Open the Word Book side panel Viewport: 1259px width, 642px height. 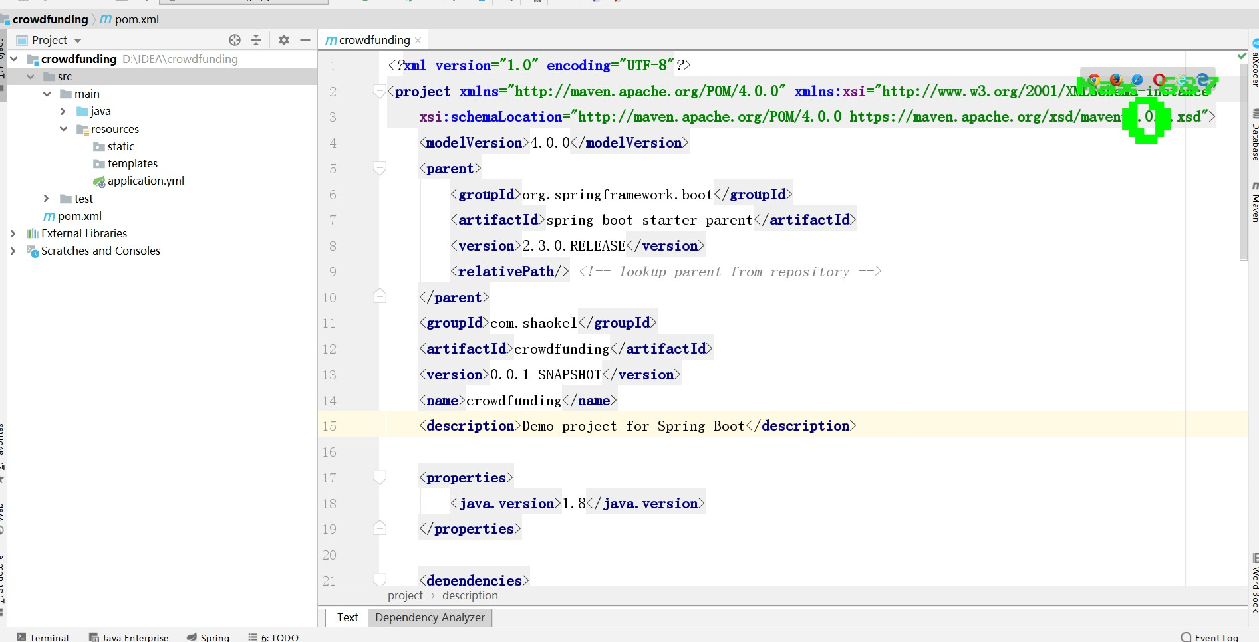tap(1255, 584)
